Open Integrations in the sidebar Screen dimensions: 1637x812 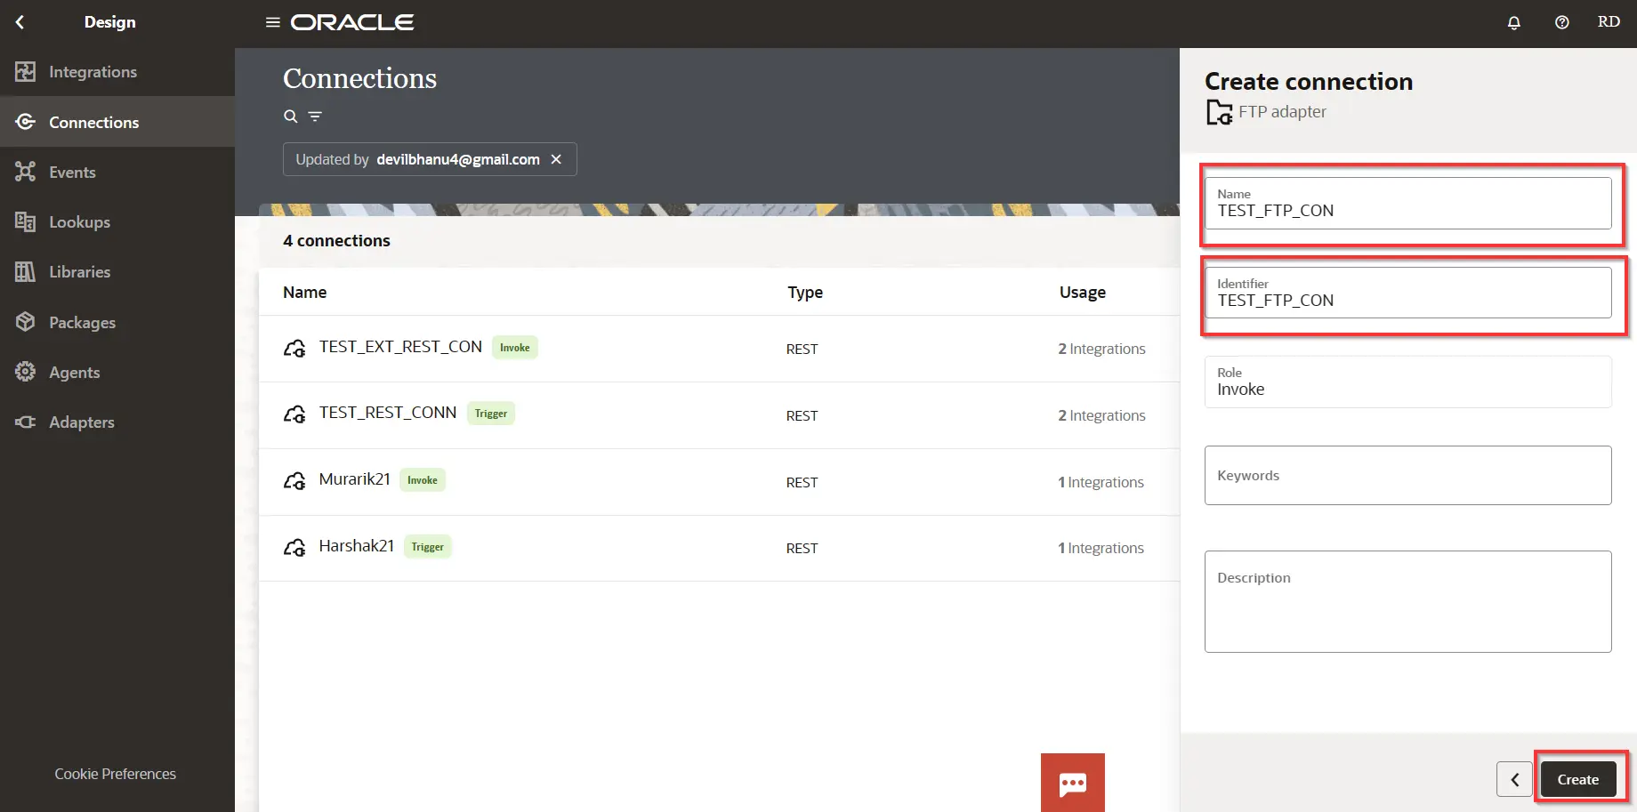click(x=93, y=72)
